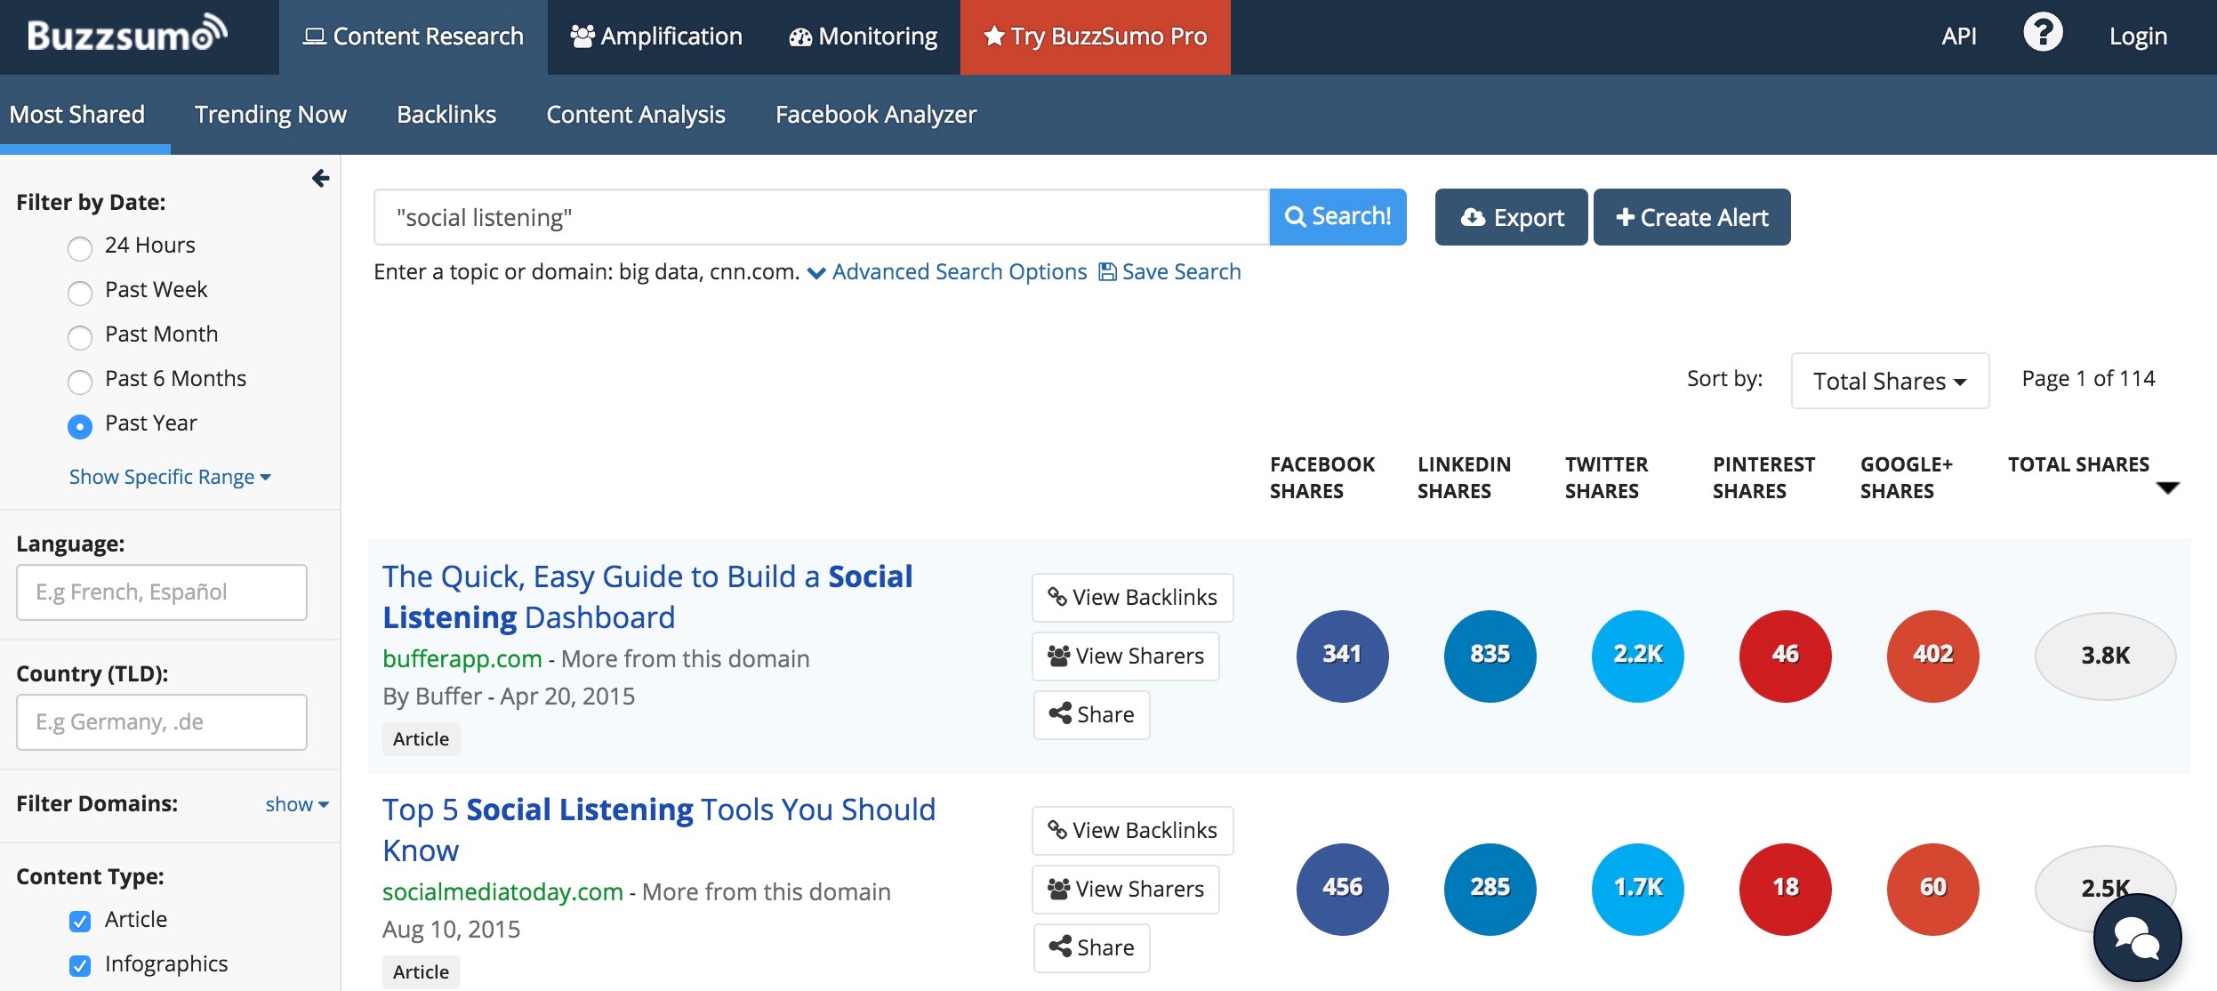The height and width of the screenshot is (991, 2217).
Task: Click the Twitter shares 2.2K circle
Action: coord(1637,656)
